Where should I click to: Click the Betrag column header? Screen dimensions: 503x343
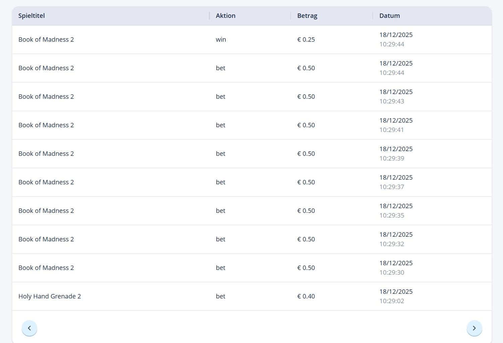coord(307,16)
